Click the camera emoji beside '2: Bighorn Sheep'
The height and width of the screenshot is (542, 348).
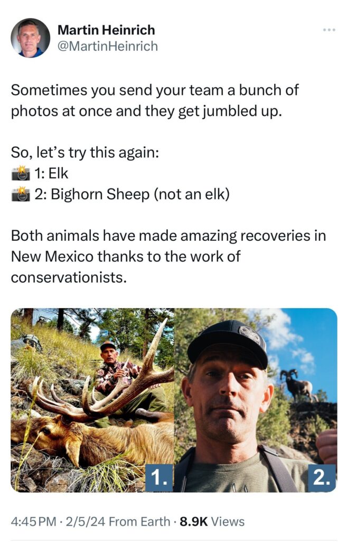[20, 194]
